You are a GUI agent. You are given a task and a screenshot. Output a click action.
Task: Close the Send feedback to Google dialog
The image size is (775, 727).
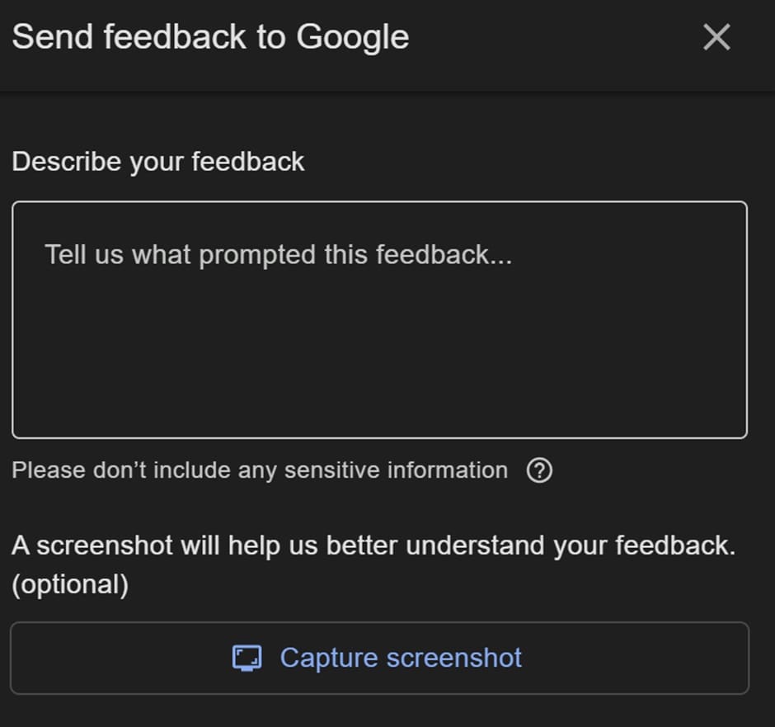click(x=716, y=37)
